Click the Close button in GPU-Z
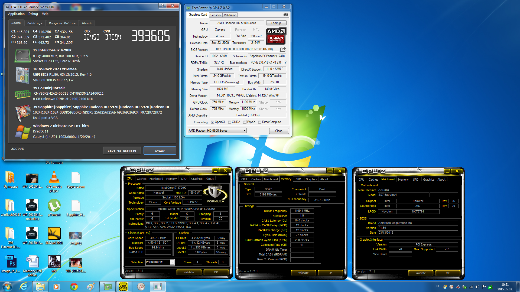520x292 pixels. tap(279, 131)
